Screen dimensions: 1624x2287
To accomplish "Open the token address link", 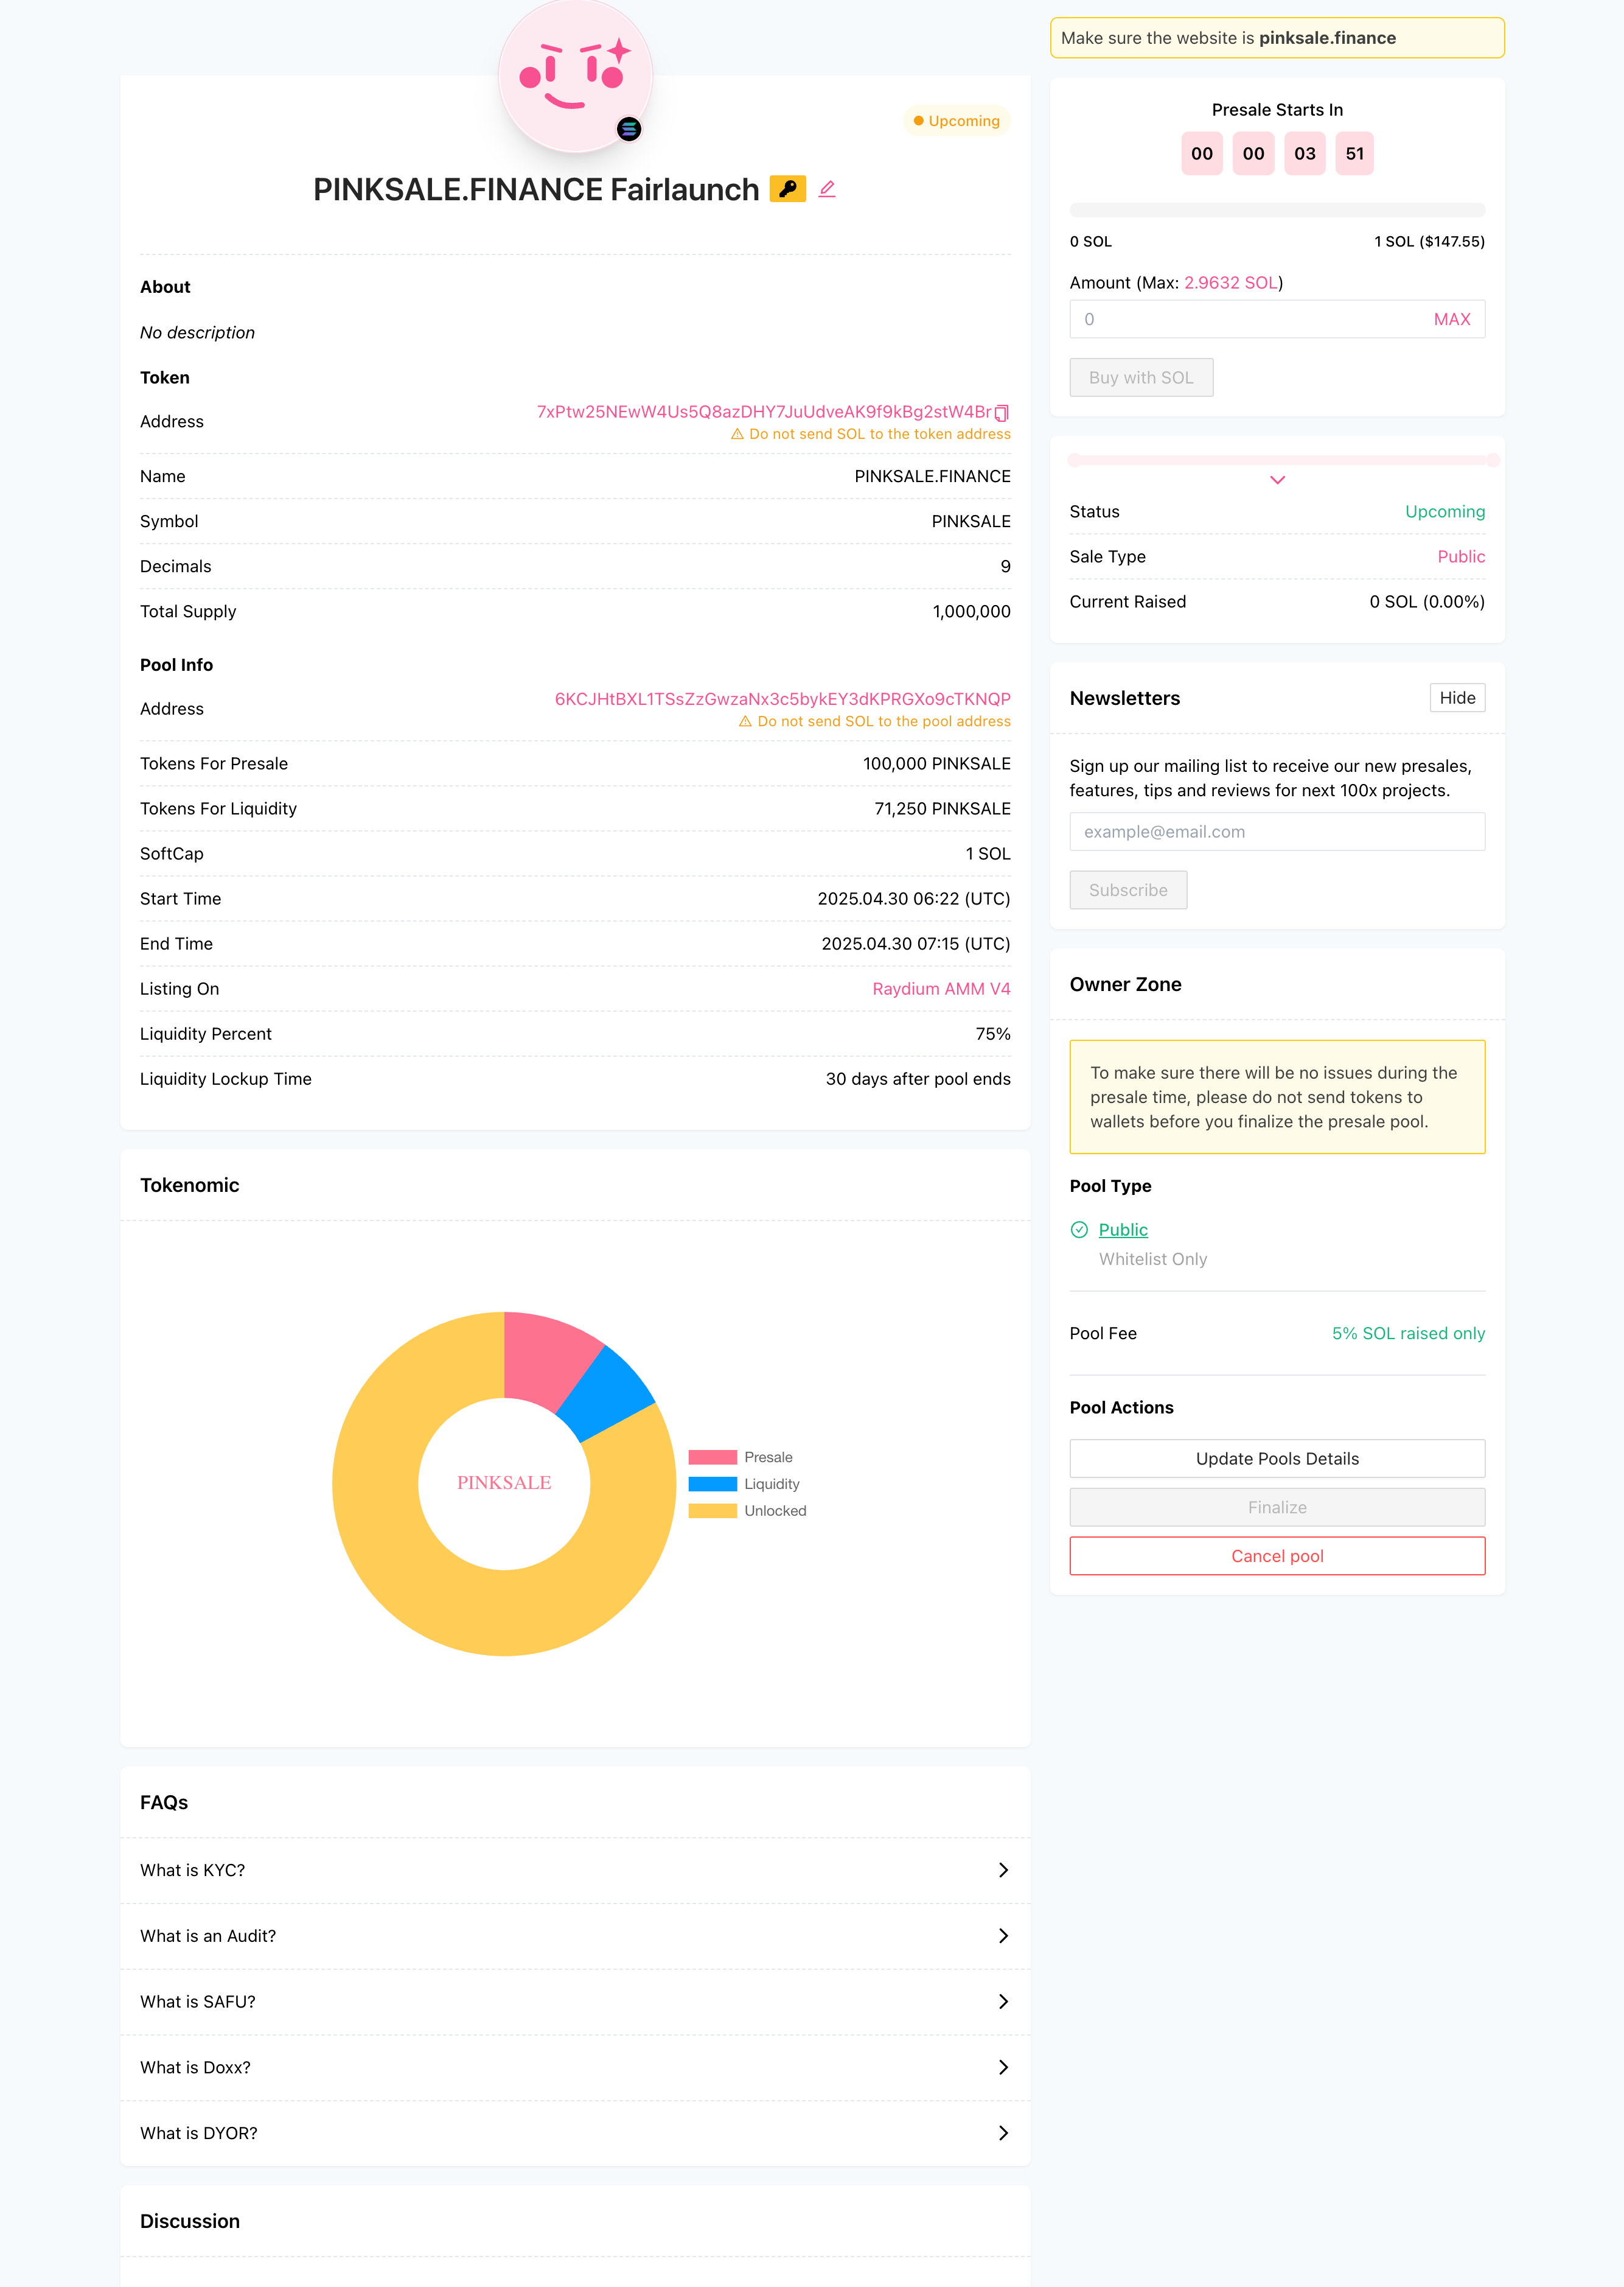I will (x=763, y=412).
